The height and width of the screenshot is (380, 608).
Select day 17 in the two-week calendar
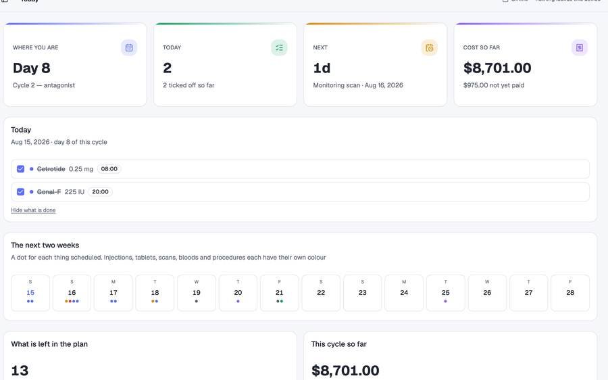tap(113, 293)
